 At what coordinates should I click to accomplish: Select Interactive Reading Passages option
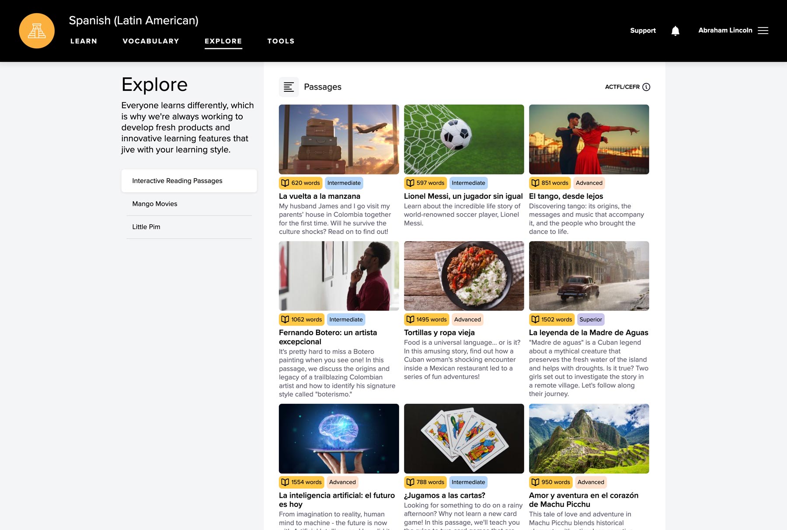tap(177, 181)
